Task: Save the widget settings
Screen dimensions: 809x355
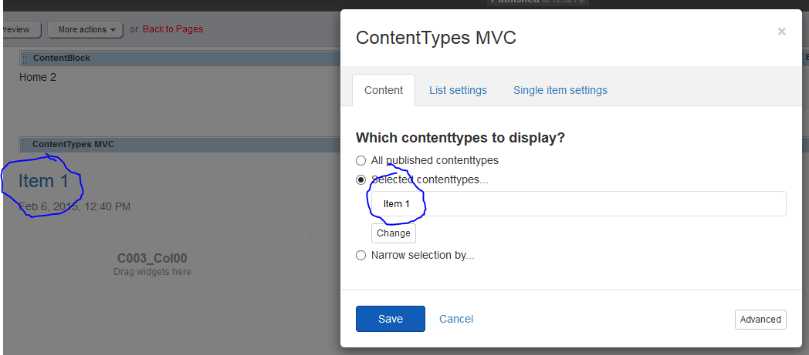Action: point(391,319)
